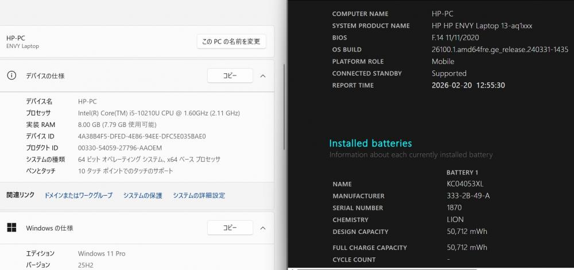
Task: Click the manufacturer value 333-2B-49-A
Action: pyautogui.click(x=468, y=196)
